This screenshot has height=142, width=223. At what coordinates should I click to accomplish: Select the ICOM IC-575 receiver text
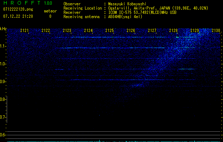142,12
